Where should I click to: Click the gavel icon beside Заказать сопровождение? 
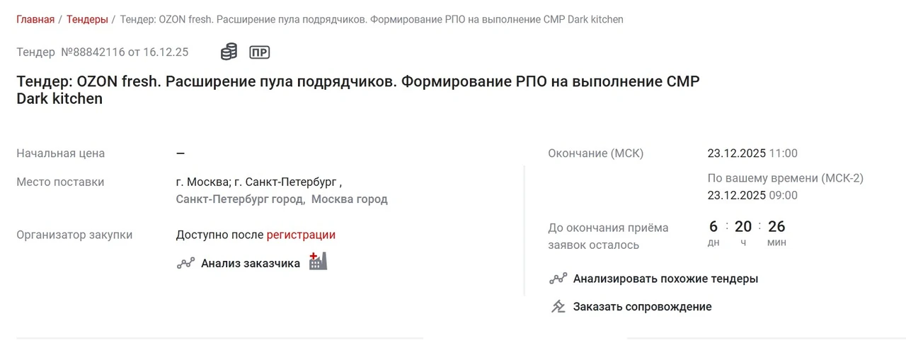[x=558, y=306]
